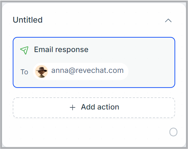The image size is (188, 149).
Task: Click the anna@revechat.com email address text
Action: tap(87, 70)
